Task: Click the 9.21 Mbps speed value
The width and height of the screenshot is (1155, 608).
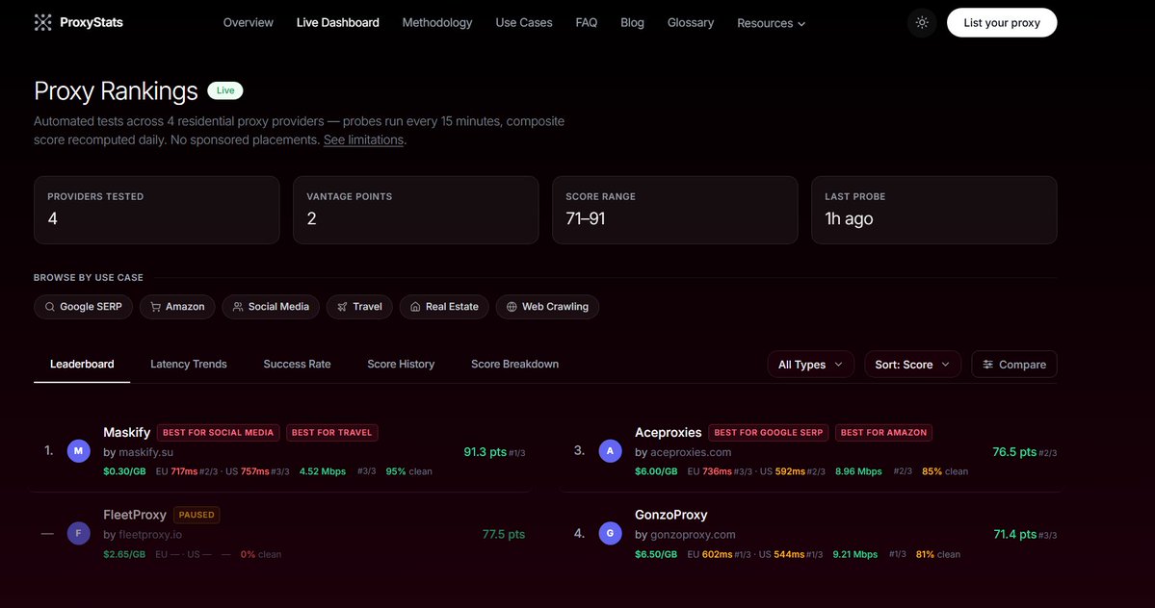Action: pos(855,554)
